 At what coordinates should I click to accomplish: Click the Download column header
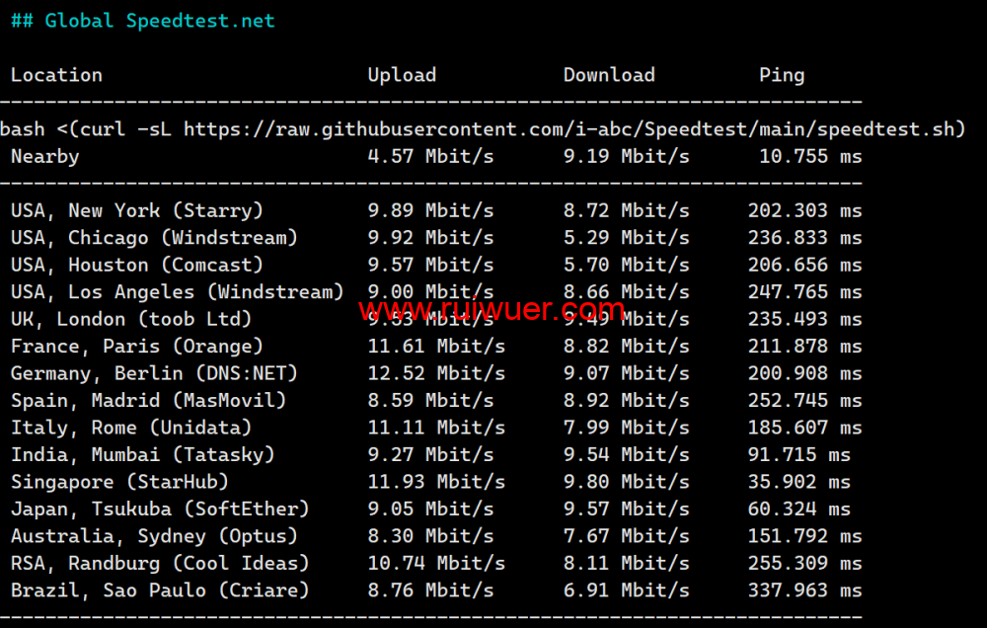click(x=609, y=75)
